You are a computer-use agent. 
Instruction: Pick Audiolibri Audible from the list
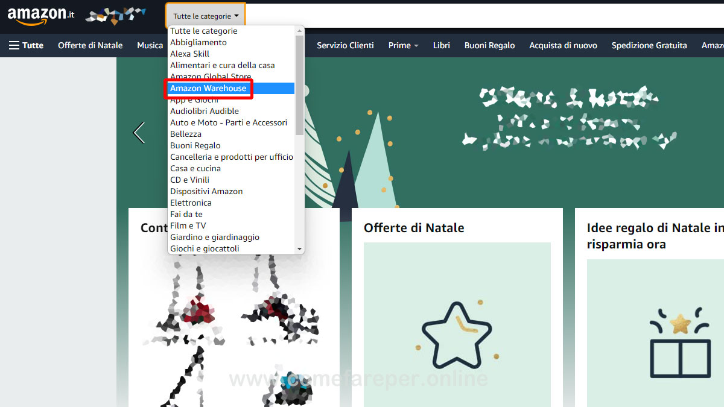click(205, 111)
